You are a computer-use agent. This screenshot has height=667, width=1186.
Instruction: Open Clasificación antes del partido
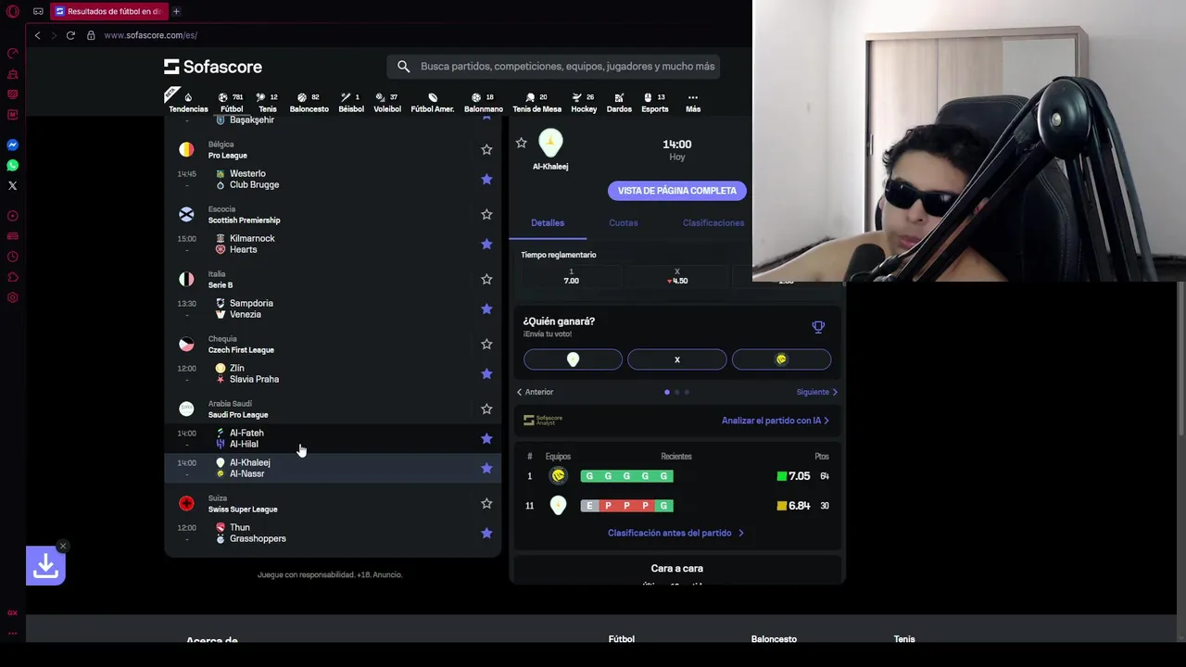pos(676,533)
